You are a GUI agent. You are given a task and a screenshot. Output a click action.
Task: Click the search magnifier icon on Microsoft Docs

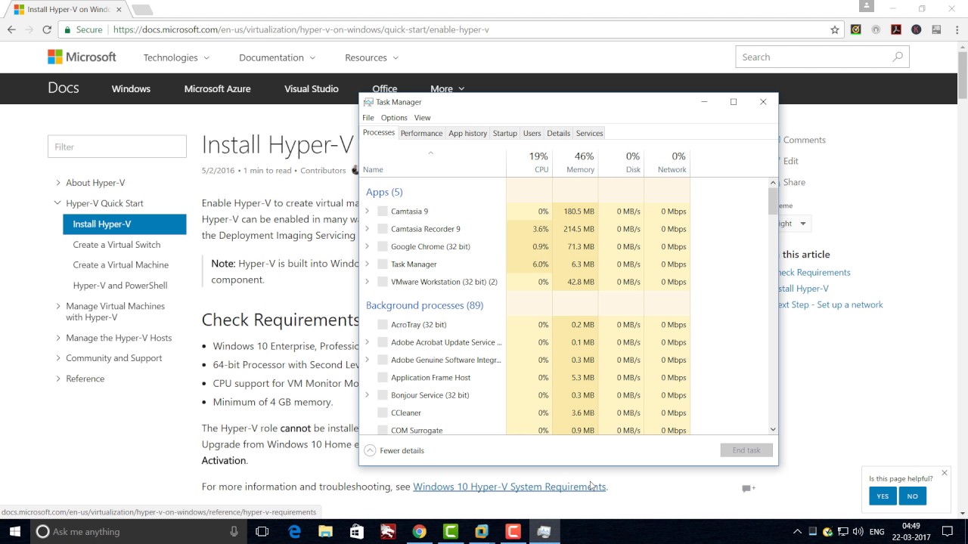898,57
